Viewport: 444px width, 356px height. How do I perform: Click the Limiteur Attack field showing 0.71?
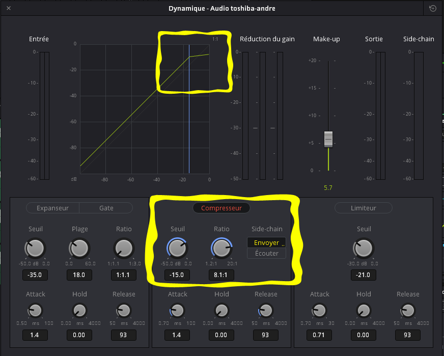(319, 335)
